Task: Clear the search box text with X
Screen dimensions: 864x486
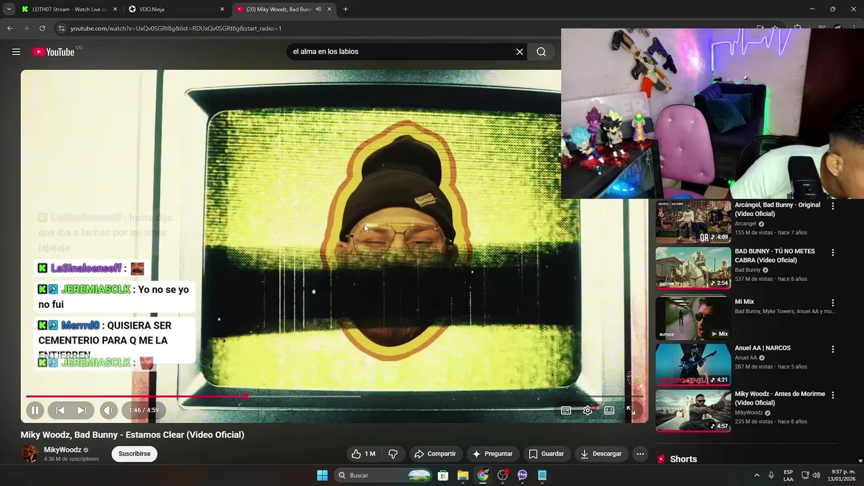Action: click(520, 52)
